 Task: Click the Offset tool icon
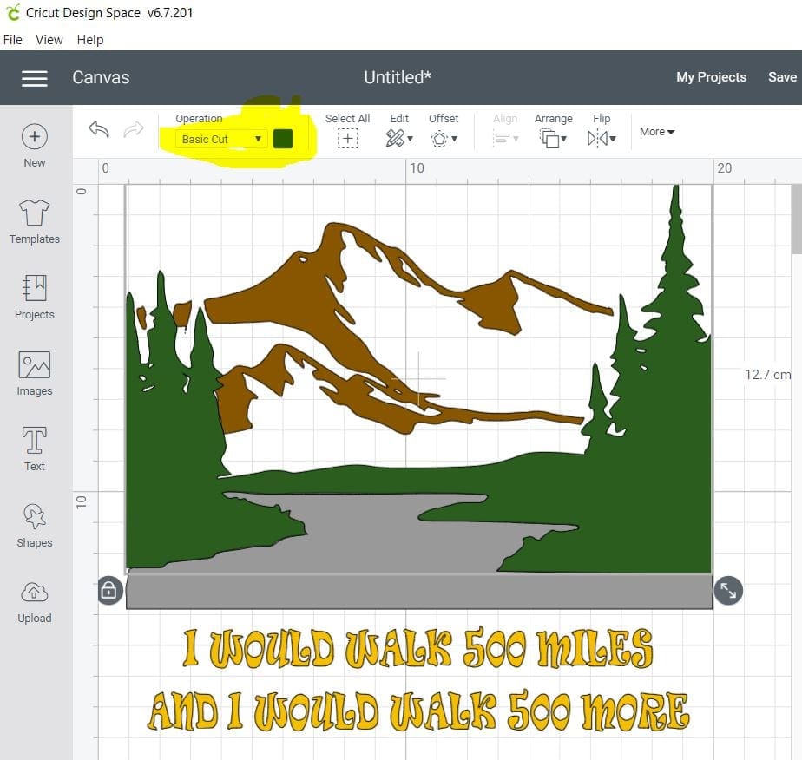[x=439, y=139]
